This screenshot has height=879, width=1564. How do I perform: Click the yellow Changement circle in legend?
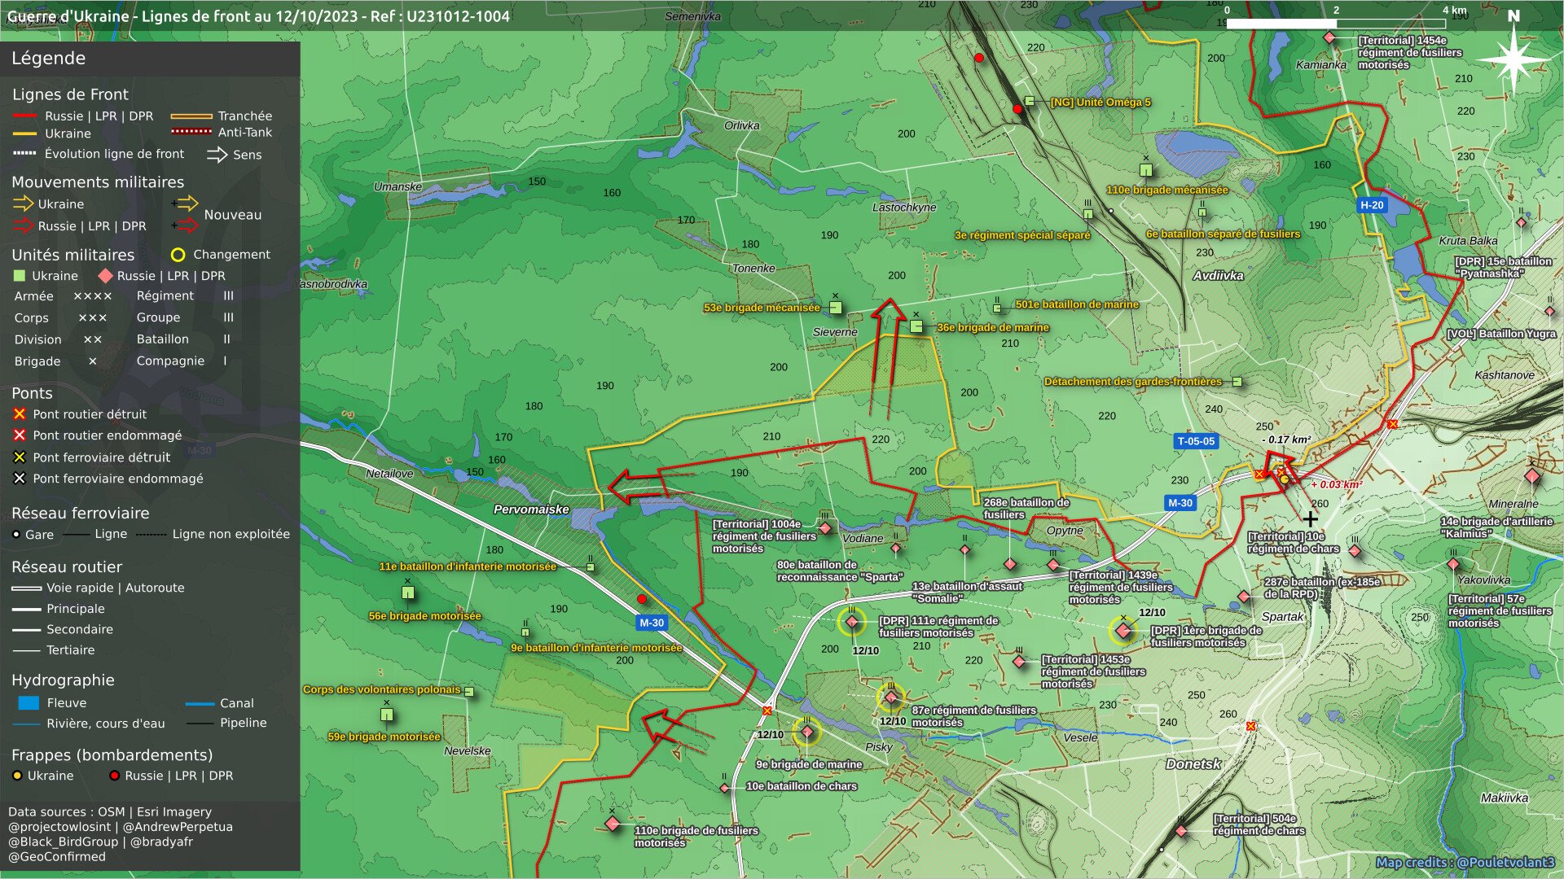178,255
